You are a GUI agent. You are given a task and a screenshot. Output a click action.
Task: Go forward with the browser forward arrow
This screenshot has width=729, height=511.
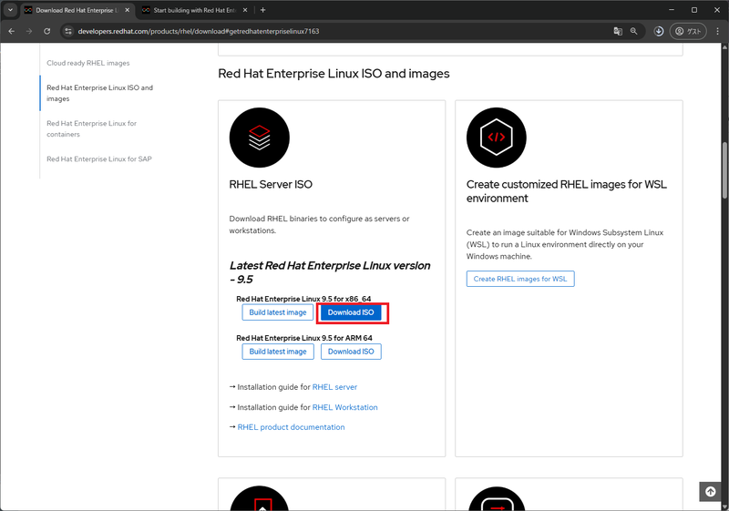point(29,31)
